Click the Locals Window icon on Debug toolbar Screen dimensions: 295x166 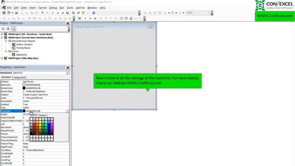click(x=121, y=18)
